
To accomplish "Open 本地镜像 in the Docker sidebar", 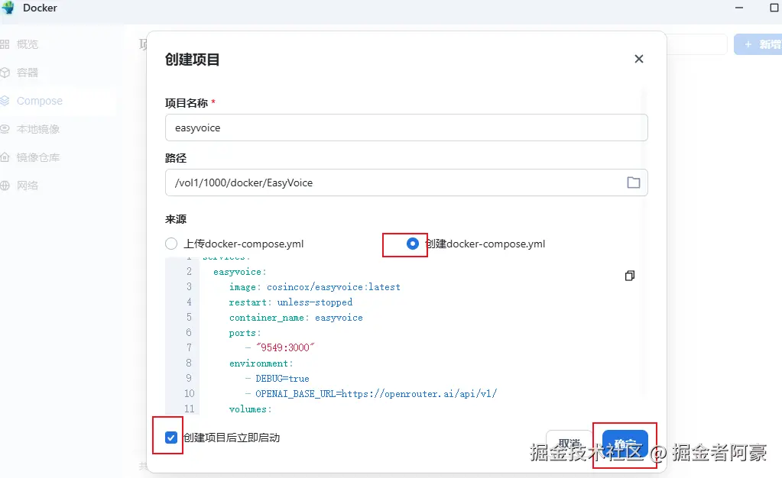I will (38, 129).
